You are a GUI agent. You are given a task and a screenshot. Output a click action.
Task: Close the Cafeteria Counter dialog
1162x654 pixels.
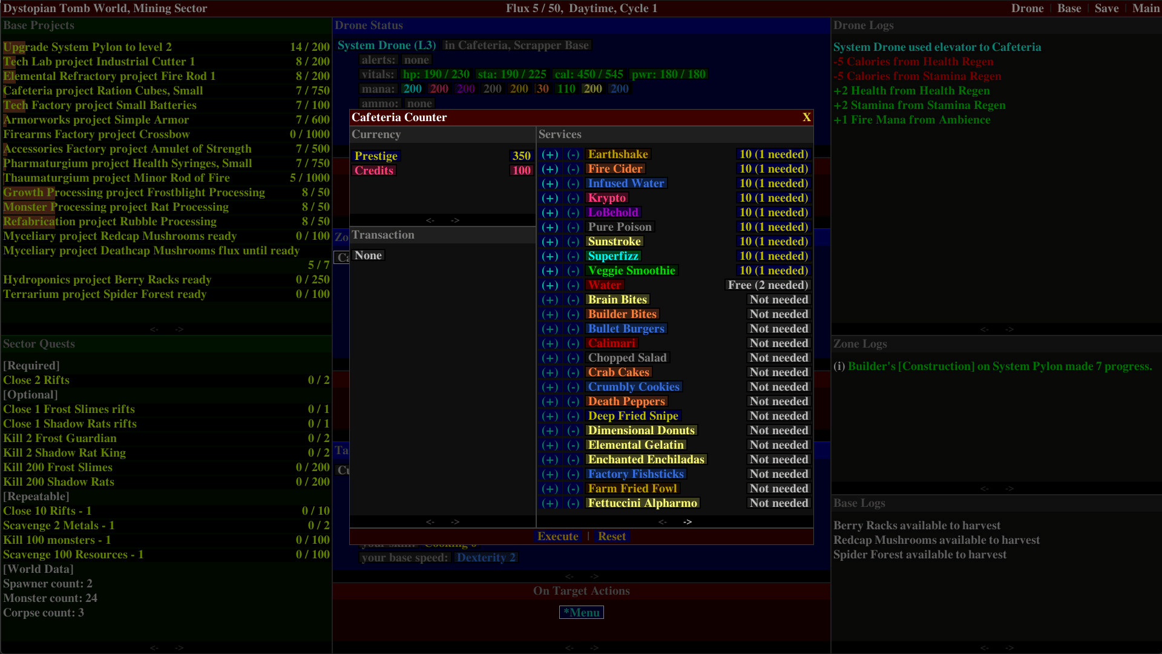tap(806, 117)
